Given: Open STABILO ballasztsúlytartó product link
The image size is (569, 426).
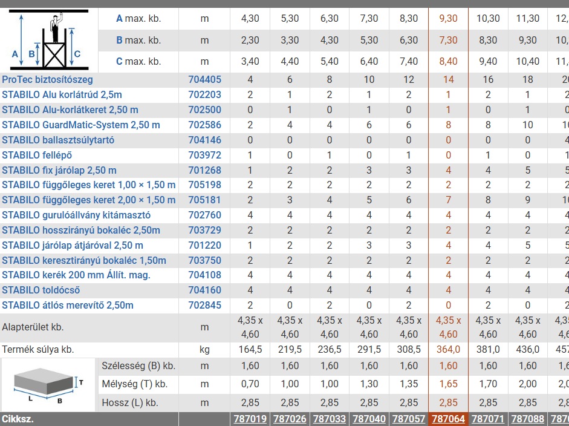Looking at the screenshot, I should (x=58, y=140).
